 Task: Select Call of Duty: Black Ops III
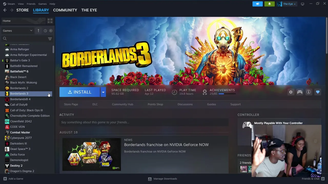tap(27, 110)
